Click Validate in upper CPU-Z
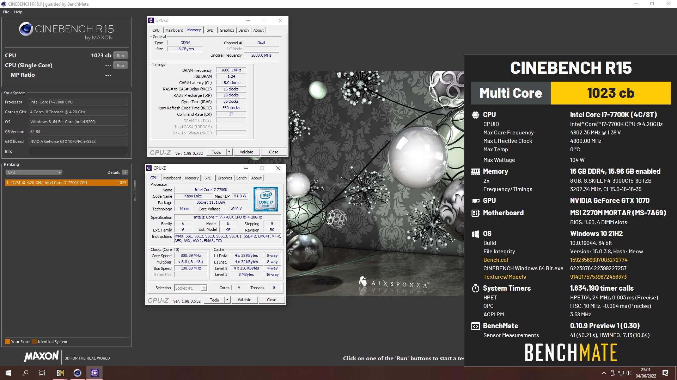 coord(246,152)
